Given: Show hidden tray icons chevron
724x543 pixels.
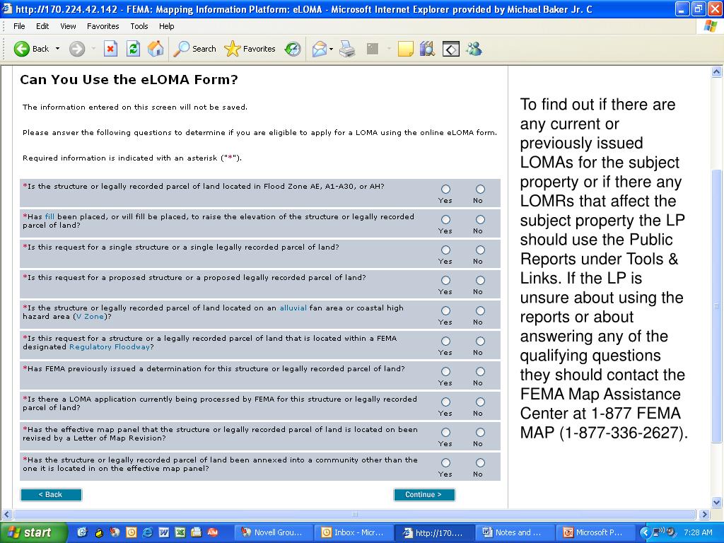Looking at the screenshot, I should point(645,532).
